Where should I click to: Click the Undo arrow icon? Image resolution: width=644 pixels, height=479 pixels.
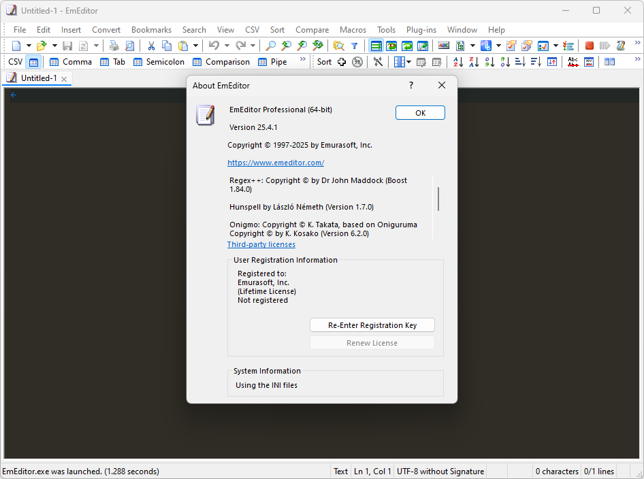click(214, 46)
